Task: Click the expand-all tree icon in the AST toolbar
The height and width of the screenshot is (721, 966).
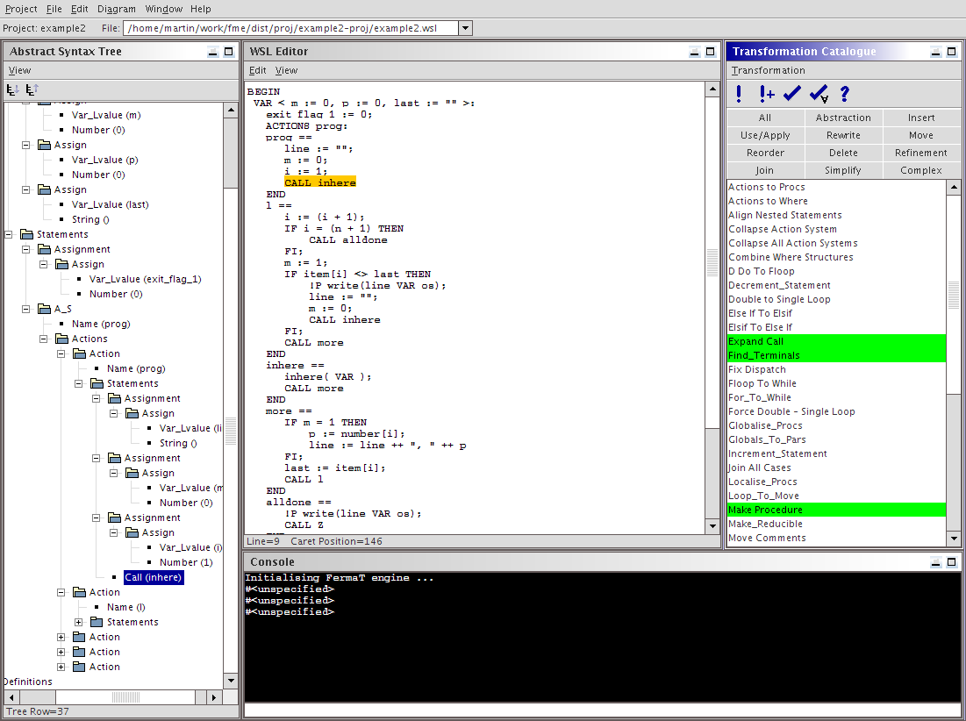Action: pyautogui.click(x=12, y=89)
